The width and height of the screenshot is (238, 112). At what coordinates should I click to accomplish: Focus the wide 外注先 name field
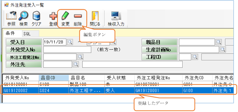point(132,64)
